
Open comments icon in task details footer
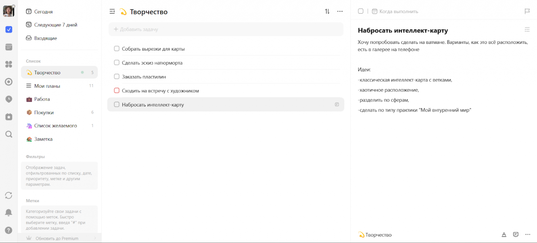click(x=516, y=235)
